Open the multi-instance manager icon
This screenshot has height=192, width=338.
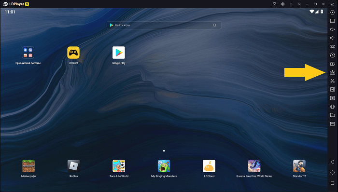point(332,64)
